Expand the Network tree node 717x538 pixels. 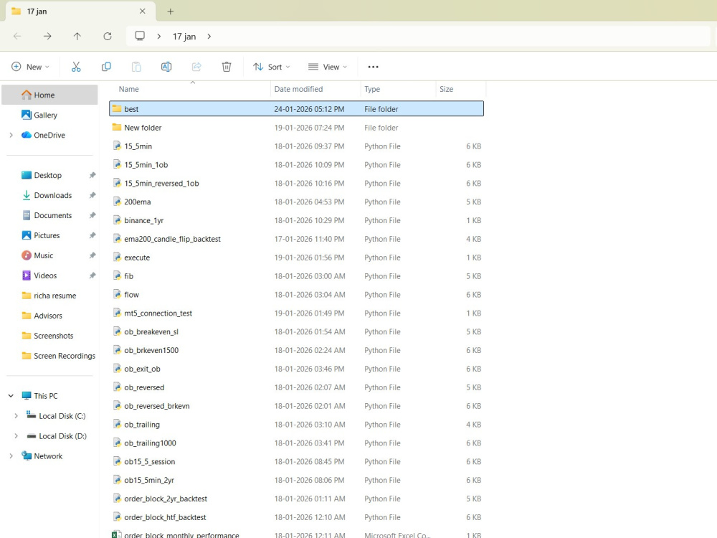coord(11,456)
